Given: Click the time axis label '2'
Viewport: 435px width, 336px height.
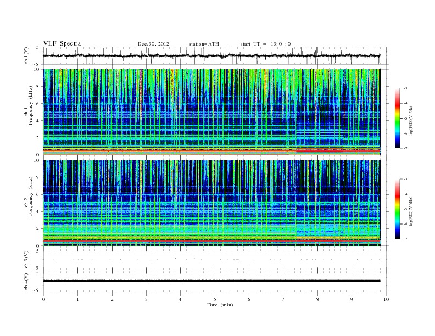Looking at the screenshot, I should [x=112, y=299].
